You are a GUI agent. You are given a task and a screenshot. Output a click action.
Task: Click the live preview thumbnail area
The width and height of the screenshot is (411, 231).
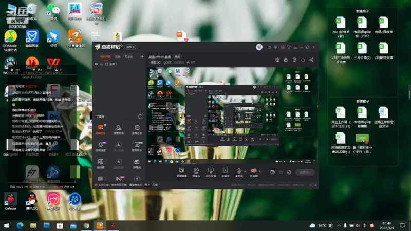232,115
